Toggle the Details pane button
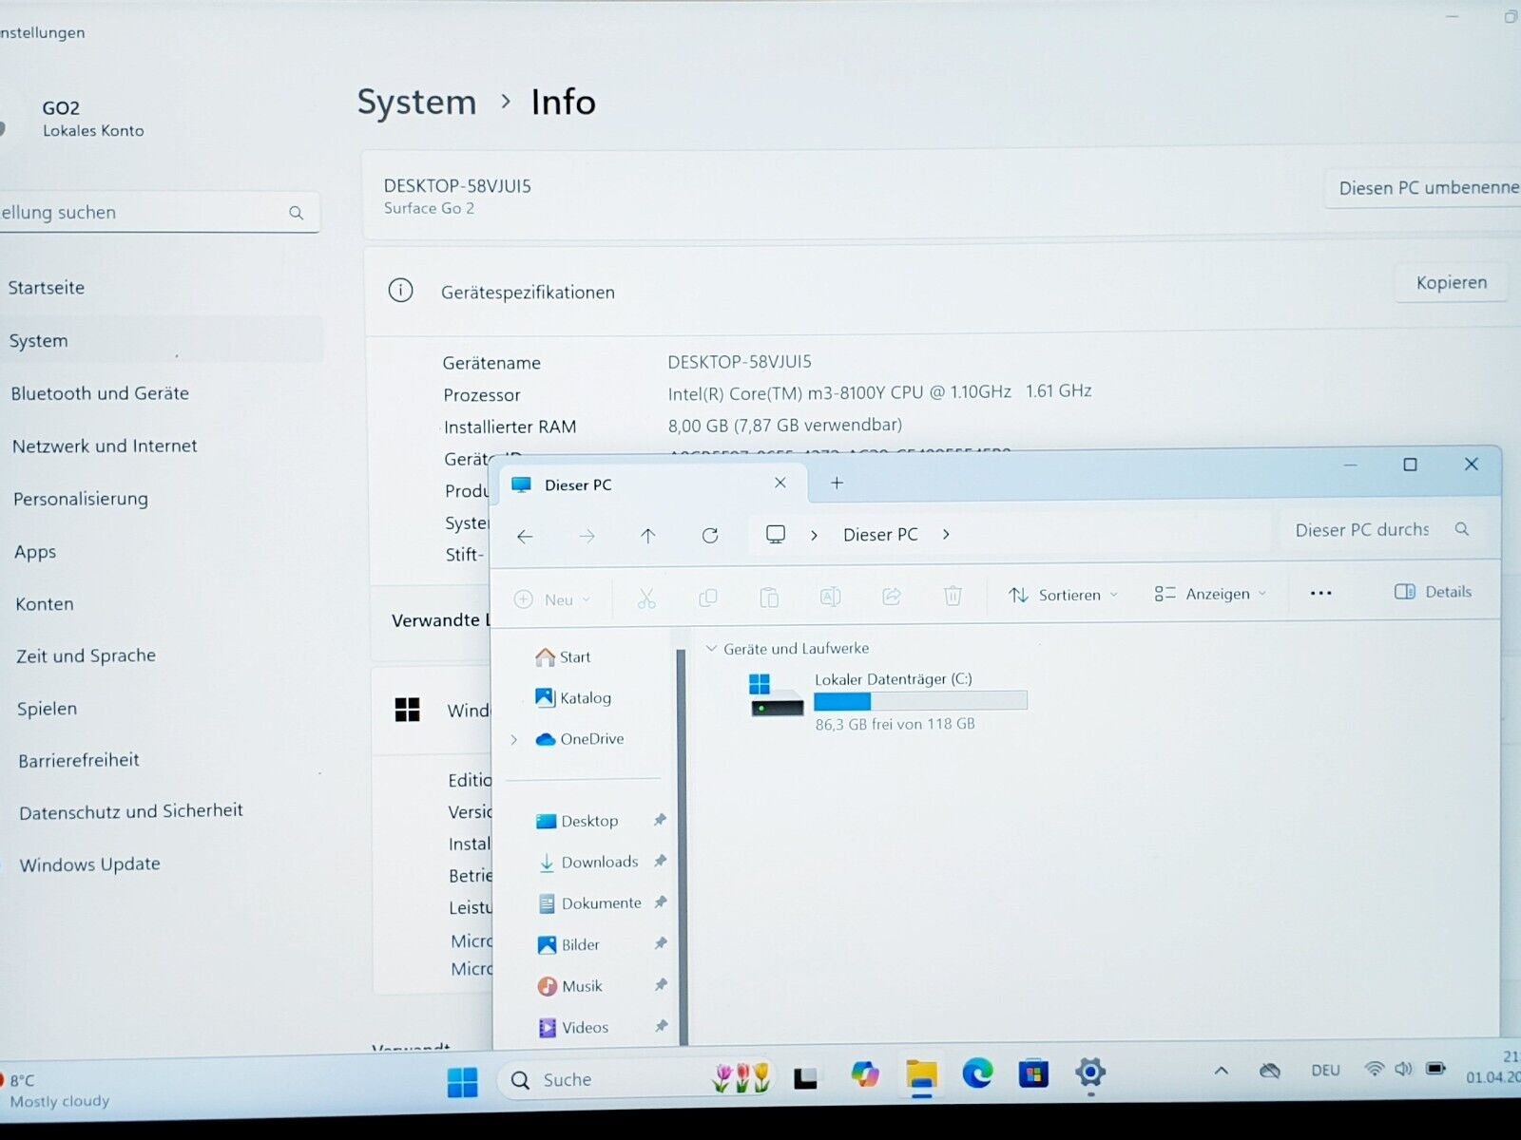This screenshot has width=1521, height=1140. point(1433,592)
